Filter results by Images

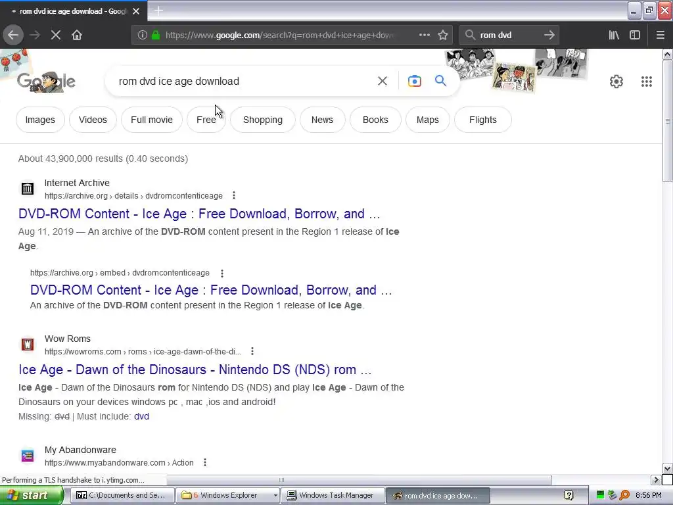click(40, 120)
